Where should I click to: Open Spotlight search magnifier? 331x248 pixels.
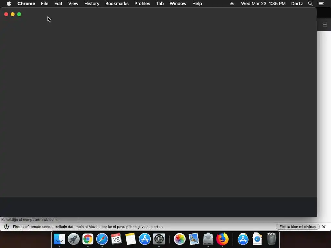tap(310, 4)
